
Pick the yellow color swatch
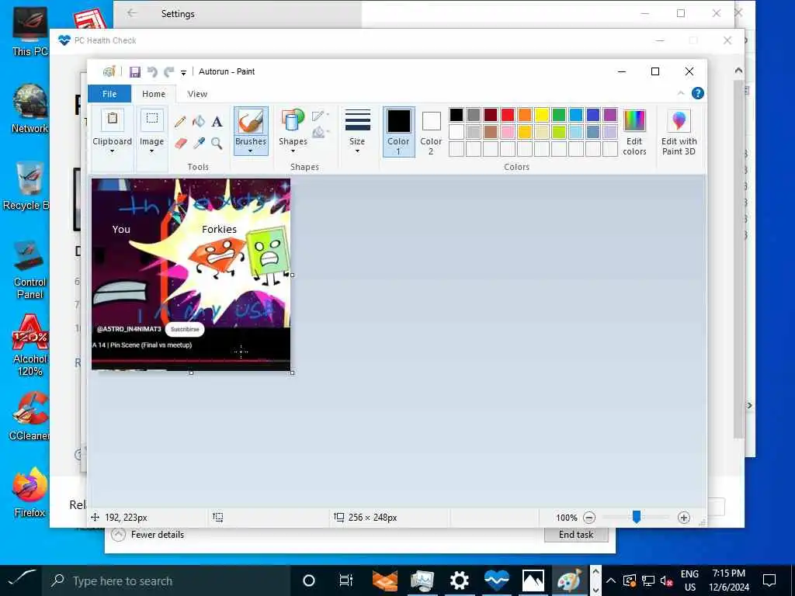pyautogui.click(x=542, y=115)
